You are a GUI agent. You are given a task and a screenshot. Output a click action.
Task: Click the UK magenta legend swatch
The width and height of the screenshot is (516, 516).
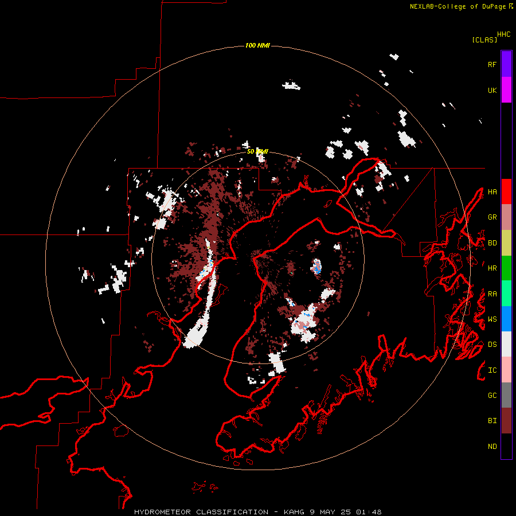[506, 90]
